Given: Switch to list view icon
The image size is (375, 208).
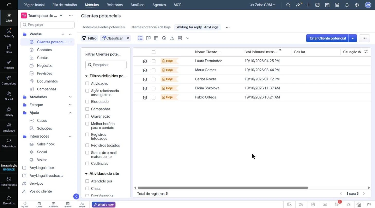Looking at the screenshot, I should 140,38.
